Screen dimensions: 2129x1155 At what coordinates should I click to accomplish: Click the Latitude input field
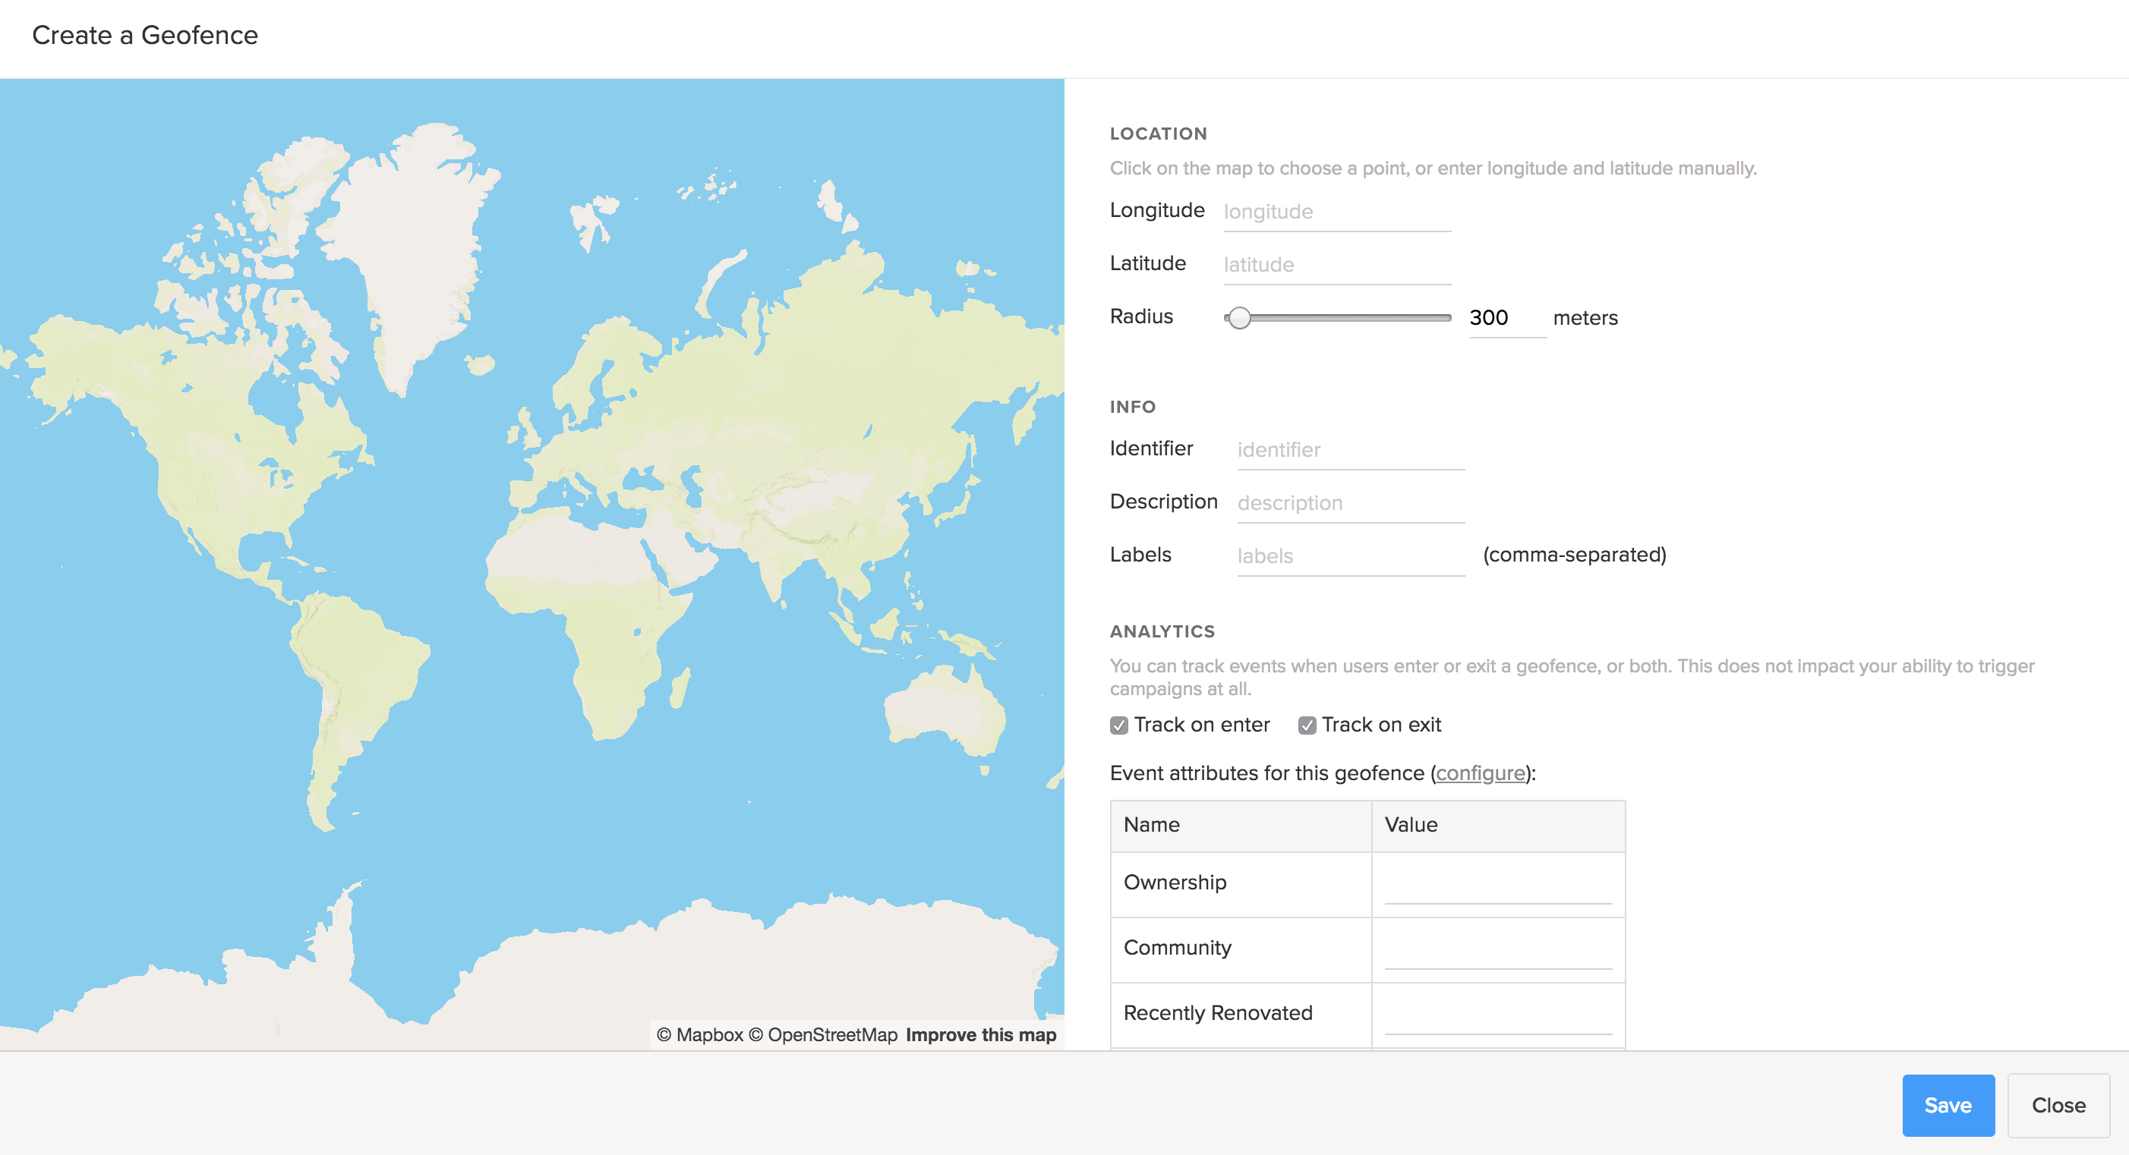1336,264
